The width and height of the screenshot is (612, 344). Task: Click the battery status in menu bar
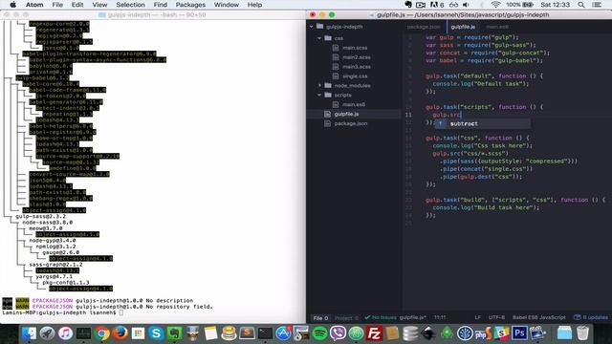coord(519,5)
